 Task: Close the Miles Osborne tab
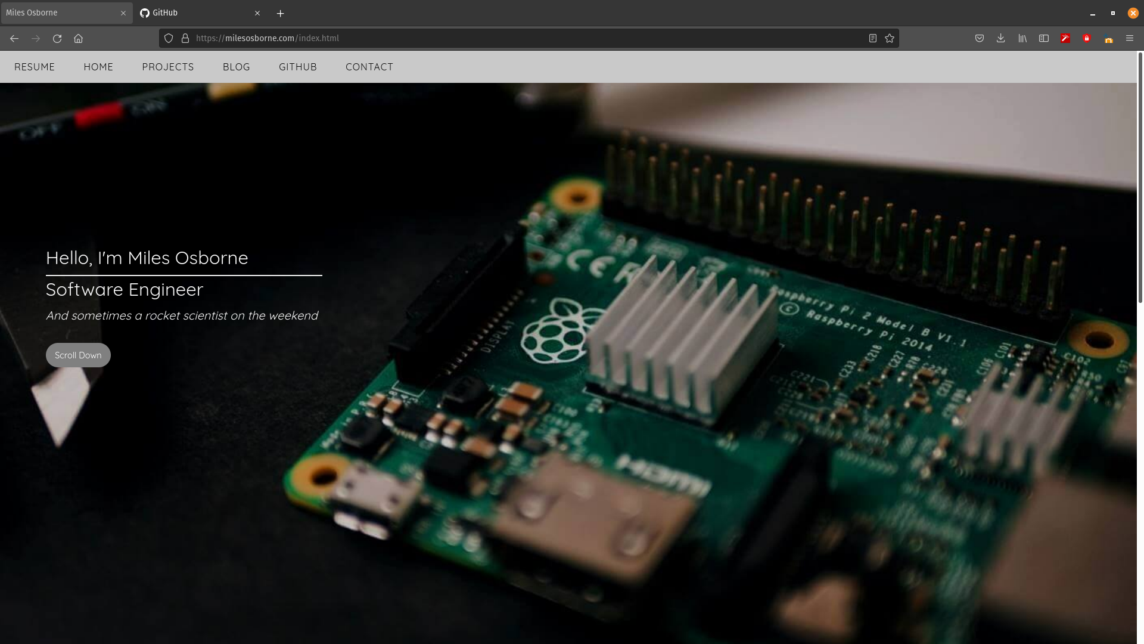point(123,13)
